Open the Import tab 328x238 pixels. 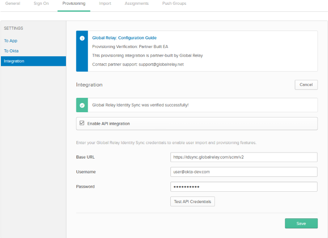point(105,3)
